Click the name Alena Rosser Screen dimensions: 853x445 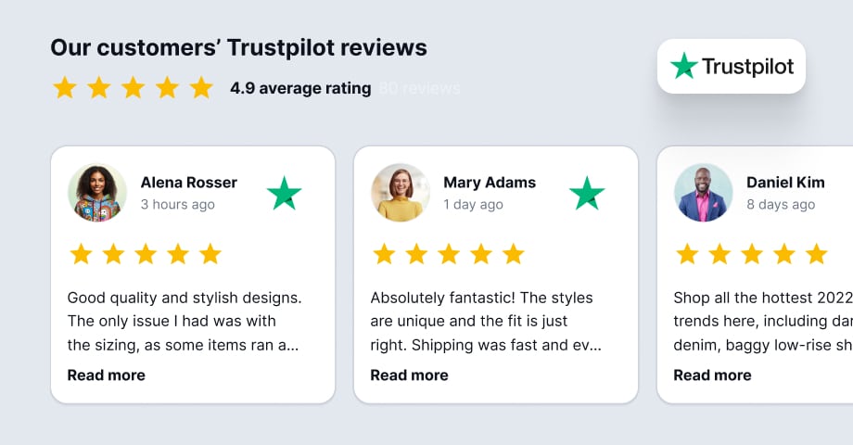pyautogui.click(x=188, y=183)
